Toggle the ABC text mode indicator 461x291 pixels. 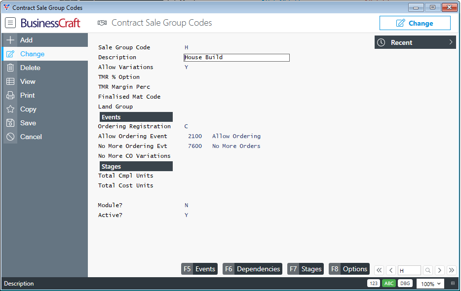coord(389,284)
